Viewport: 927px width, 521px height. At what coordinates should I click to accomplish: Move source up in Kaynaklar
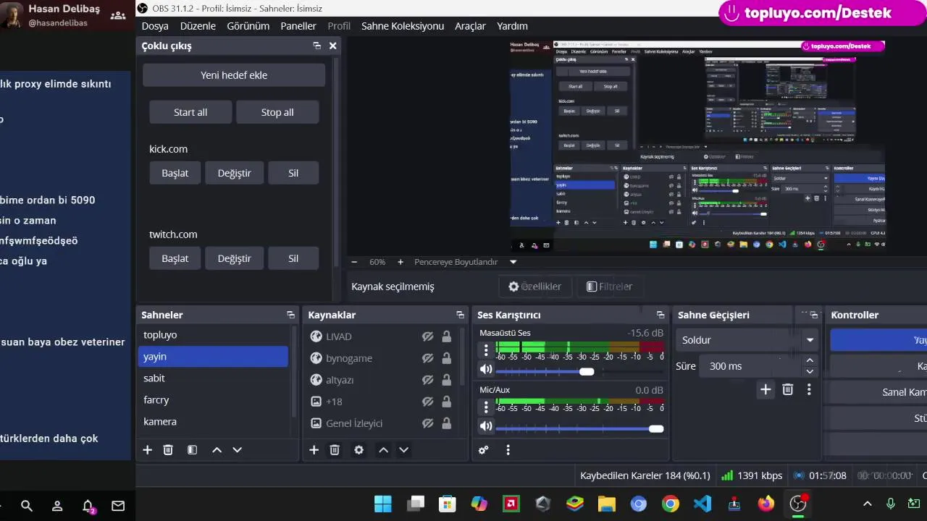coord(383,450)
